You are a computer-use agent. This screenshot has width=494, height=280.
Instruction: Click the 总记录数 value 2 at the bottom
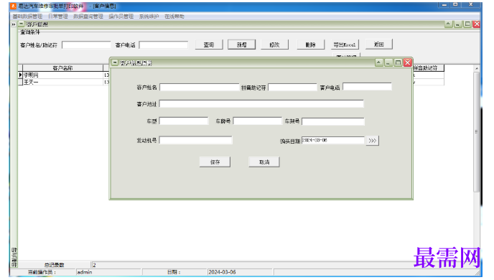click(x=94, y=265)
